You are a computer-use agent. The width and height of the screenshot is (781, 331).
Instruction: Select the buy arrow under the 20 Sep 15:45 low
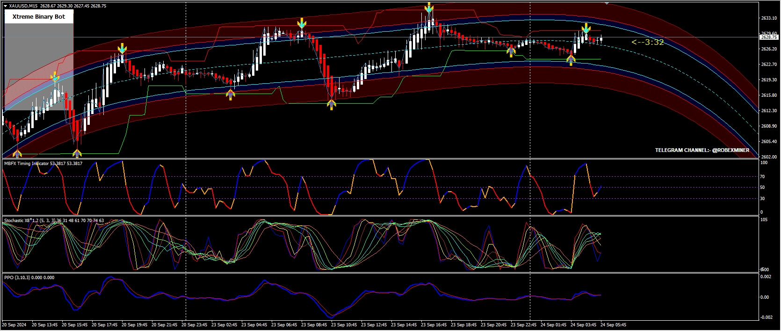(77, 153)
